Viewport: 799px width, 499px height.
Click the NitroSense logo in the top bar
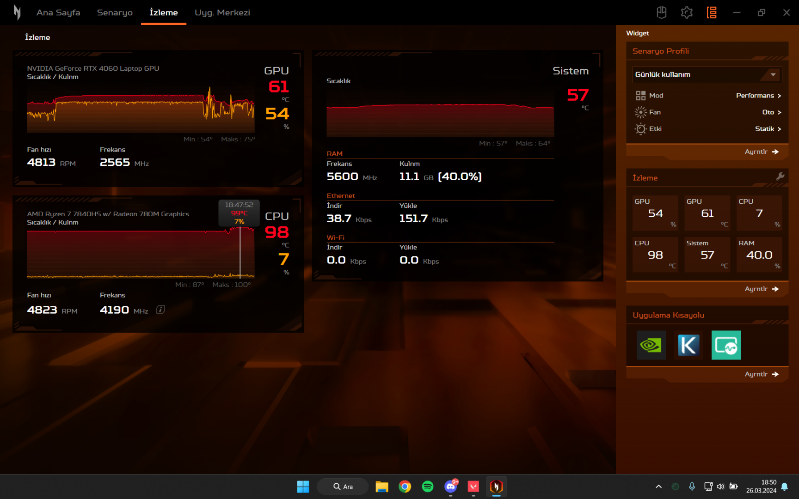point(17,12)
